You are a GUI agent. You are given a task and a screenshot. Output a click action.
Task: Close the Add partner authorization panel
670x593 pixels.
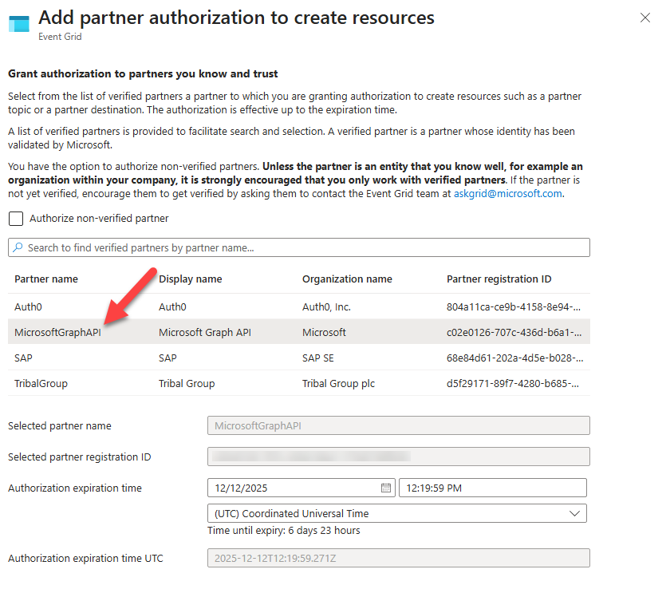point(645,17)
